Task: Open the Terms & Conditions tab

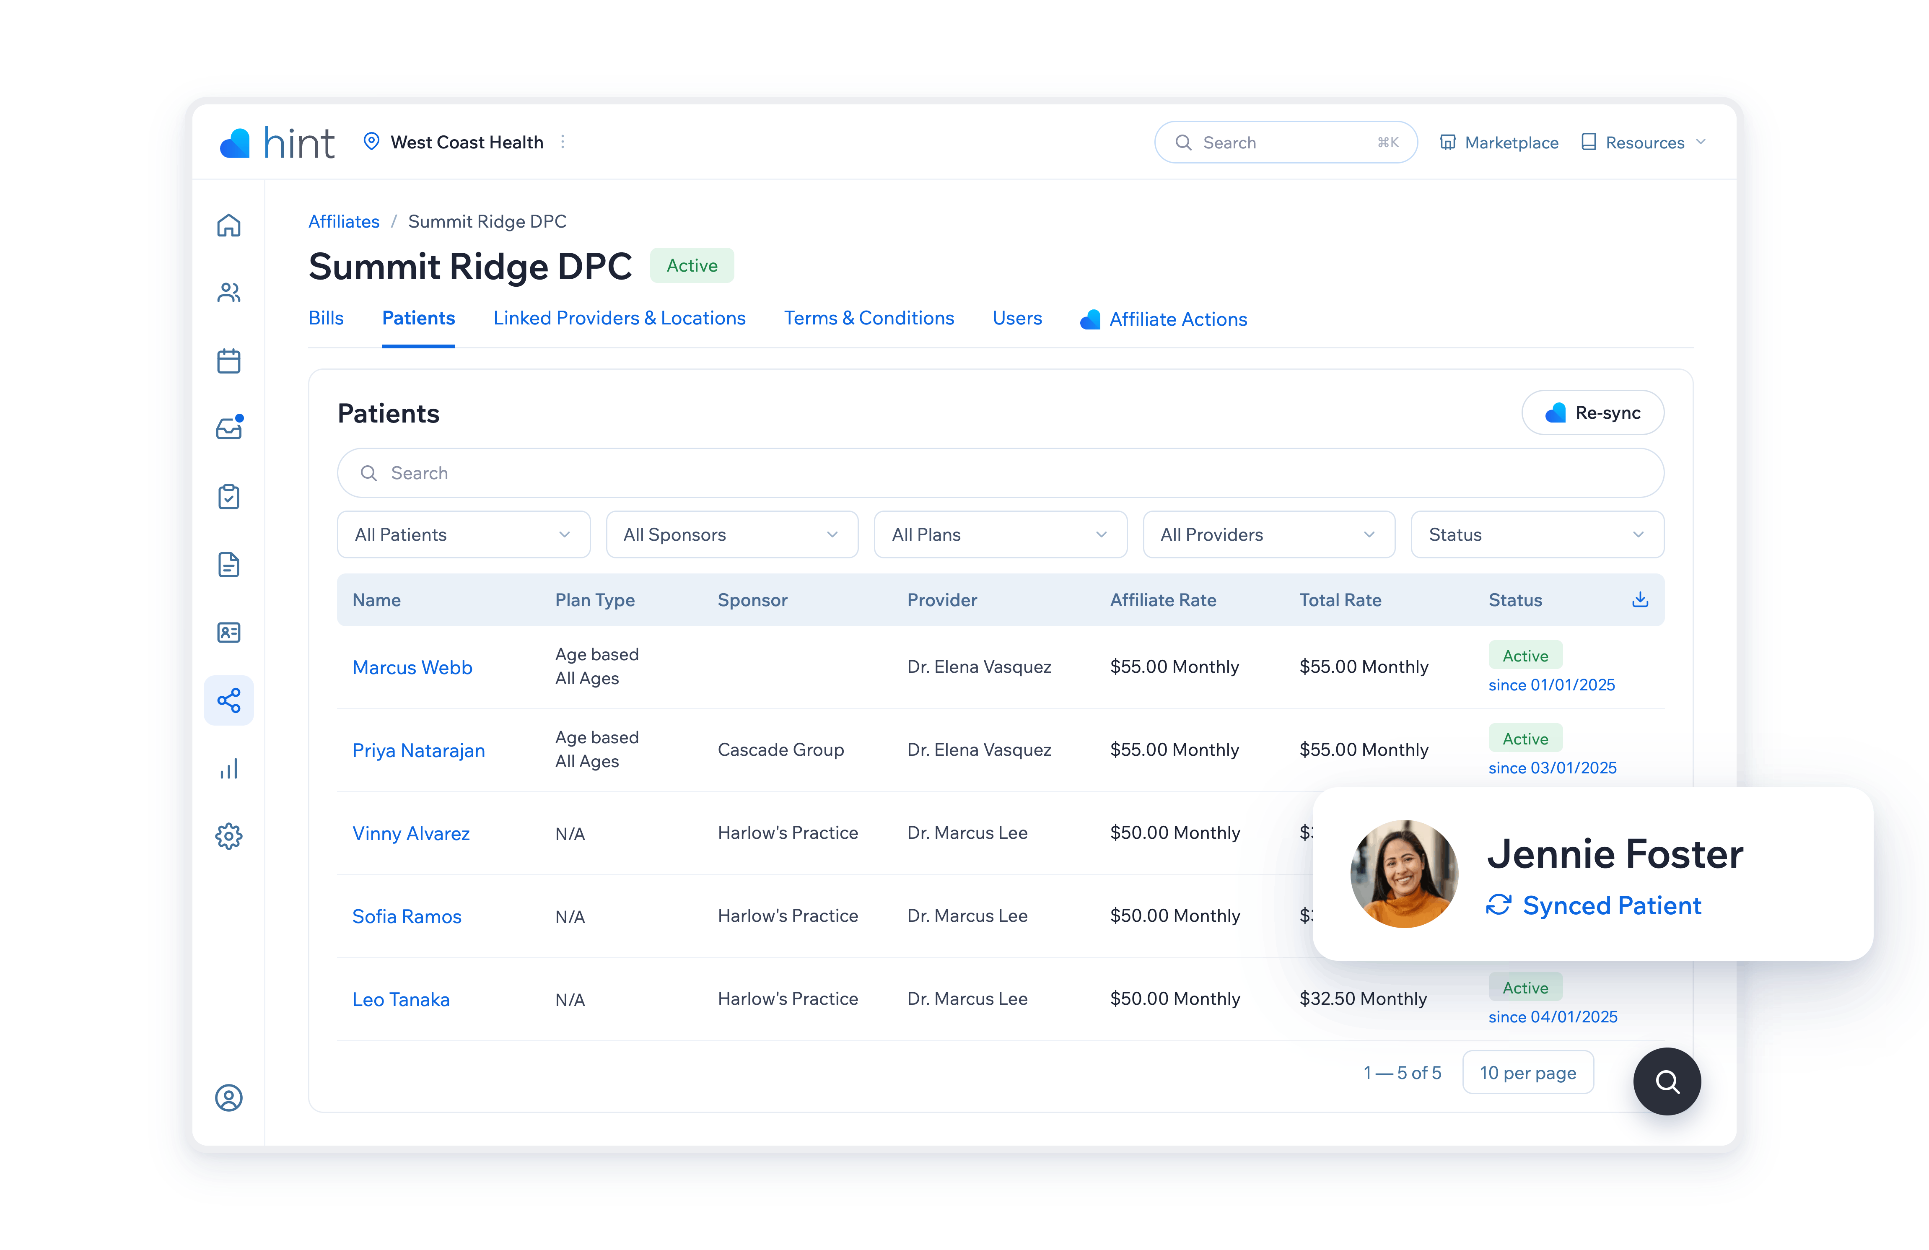Action: pyautogui.click(x=869, y=318)
